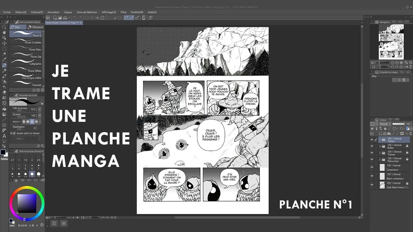Expand the Textes layer folder
This screenshot has width=413, height=232.
pos(380,140)
